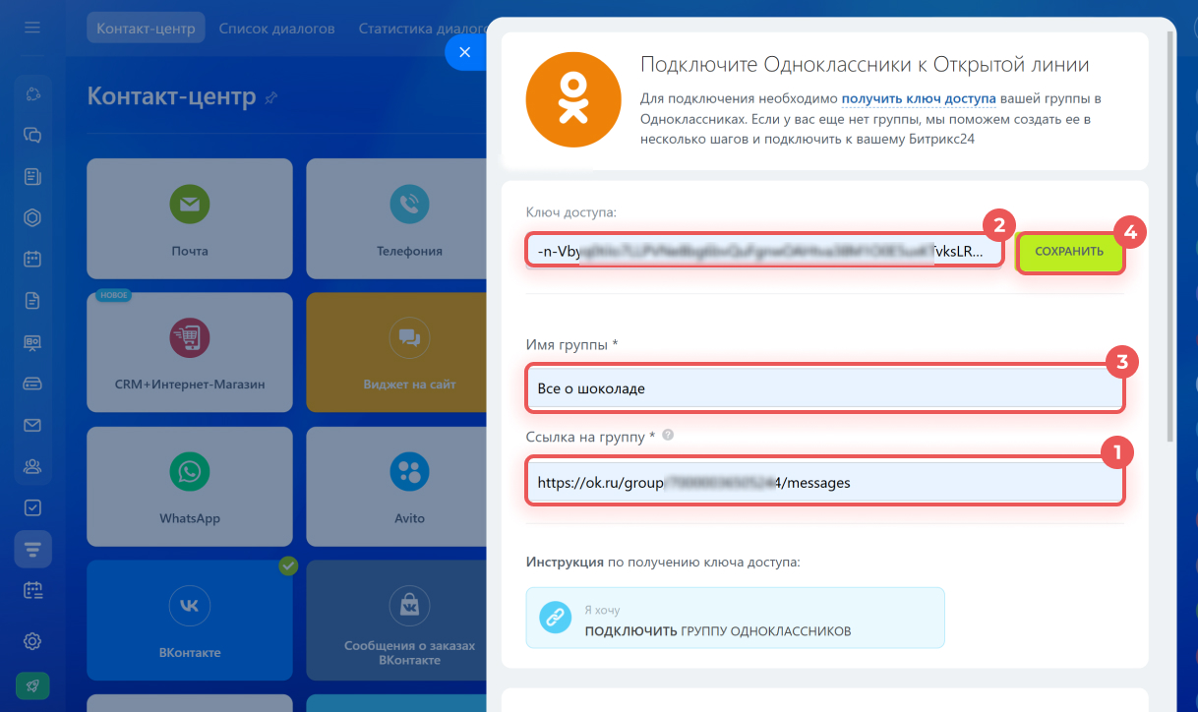Click the Ключ доступа label
Image resolution: width=1198 pixels, height=712 pixels.
(x=571, y=211)
